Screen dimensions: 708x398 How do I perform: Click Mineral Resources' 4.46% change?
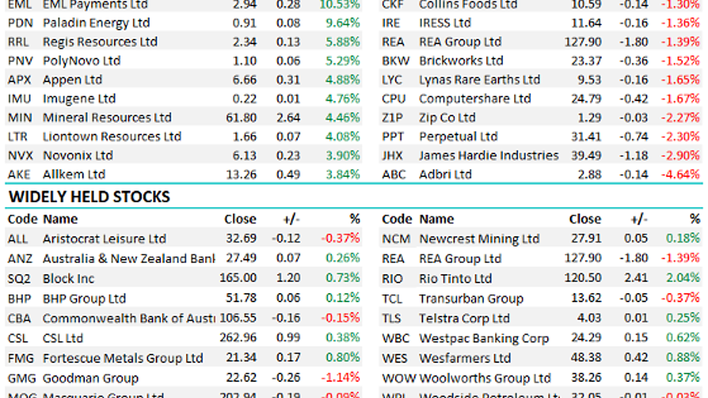(x=342, y=118)
